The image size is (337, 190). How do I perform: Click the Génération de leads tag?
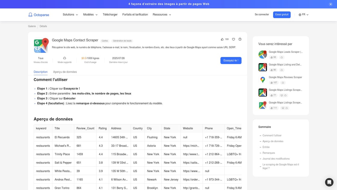click(122, 41)
